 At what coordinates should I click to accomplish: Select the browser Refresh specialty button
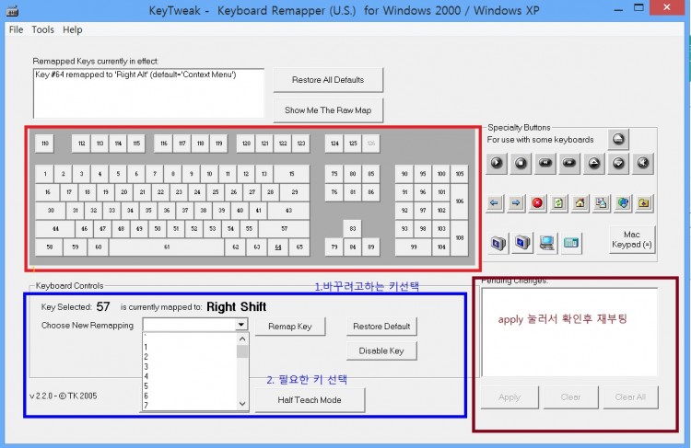coord(557,202)
